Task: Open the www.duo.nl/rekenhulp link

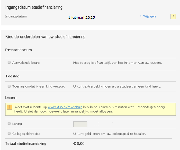Action: 65,107
